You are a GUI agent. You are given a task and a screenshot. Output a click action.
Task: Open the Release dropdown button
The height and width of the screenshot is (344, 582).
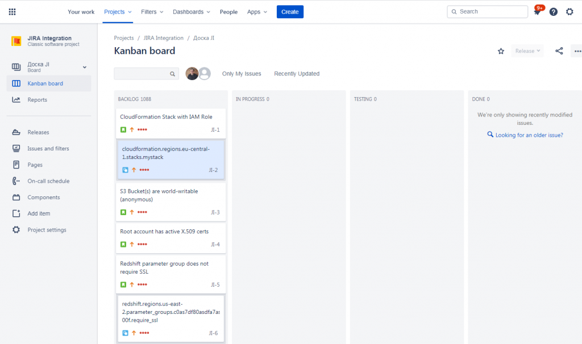tap(527, 51)
